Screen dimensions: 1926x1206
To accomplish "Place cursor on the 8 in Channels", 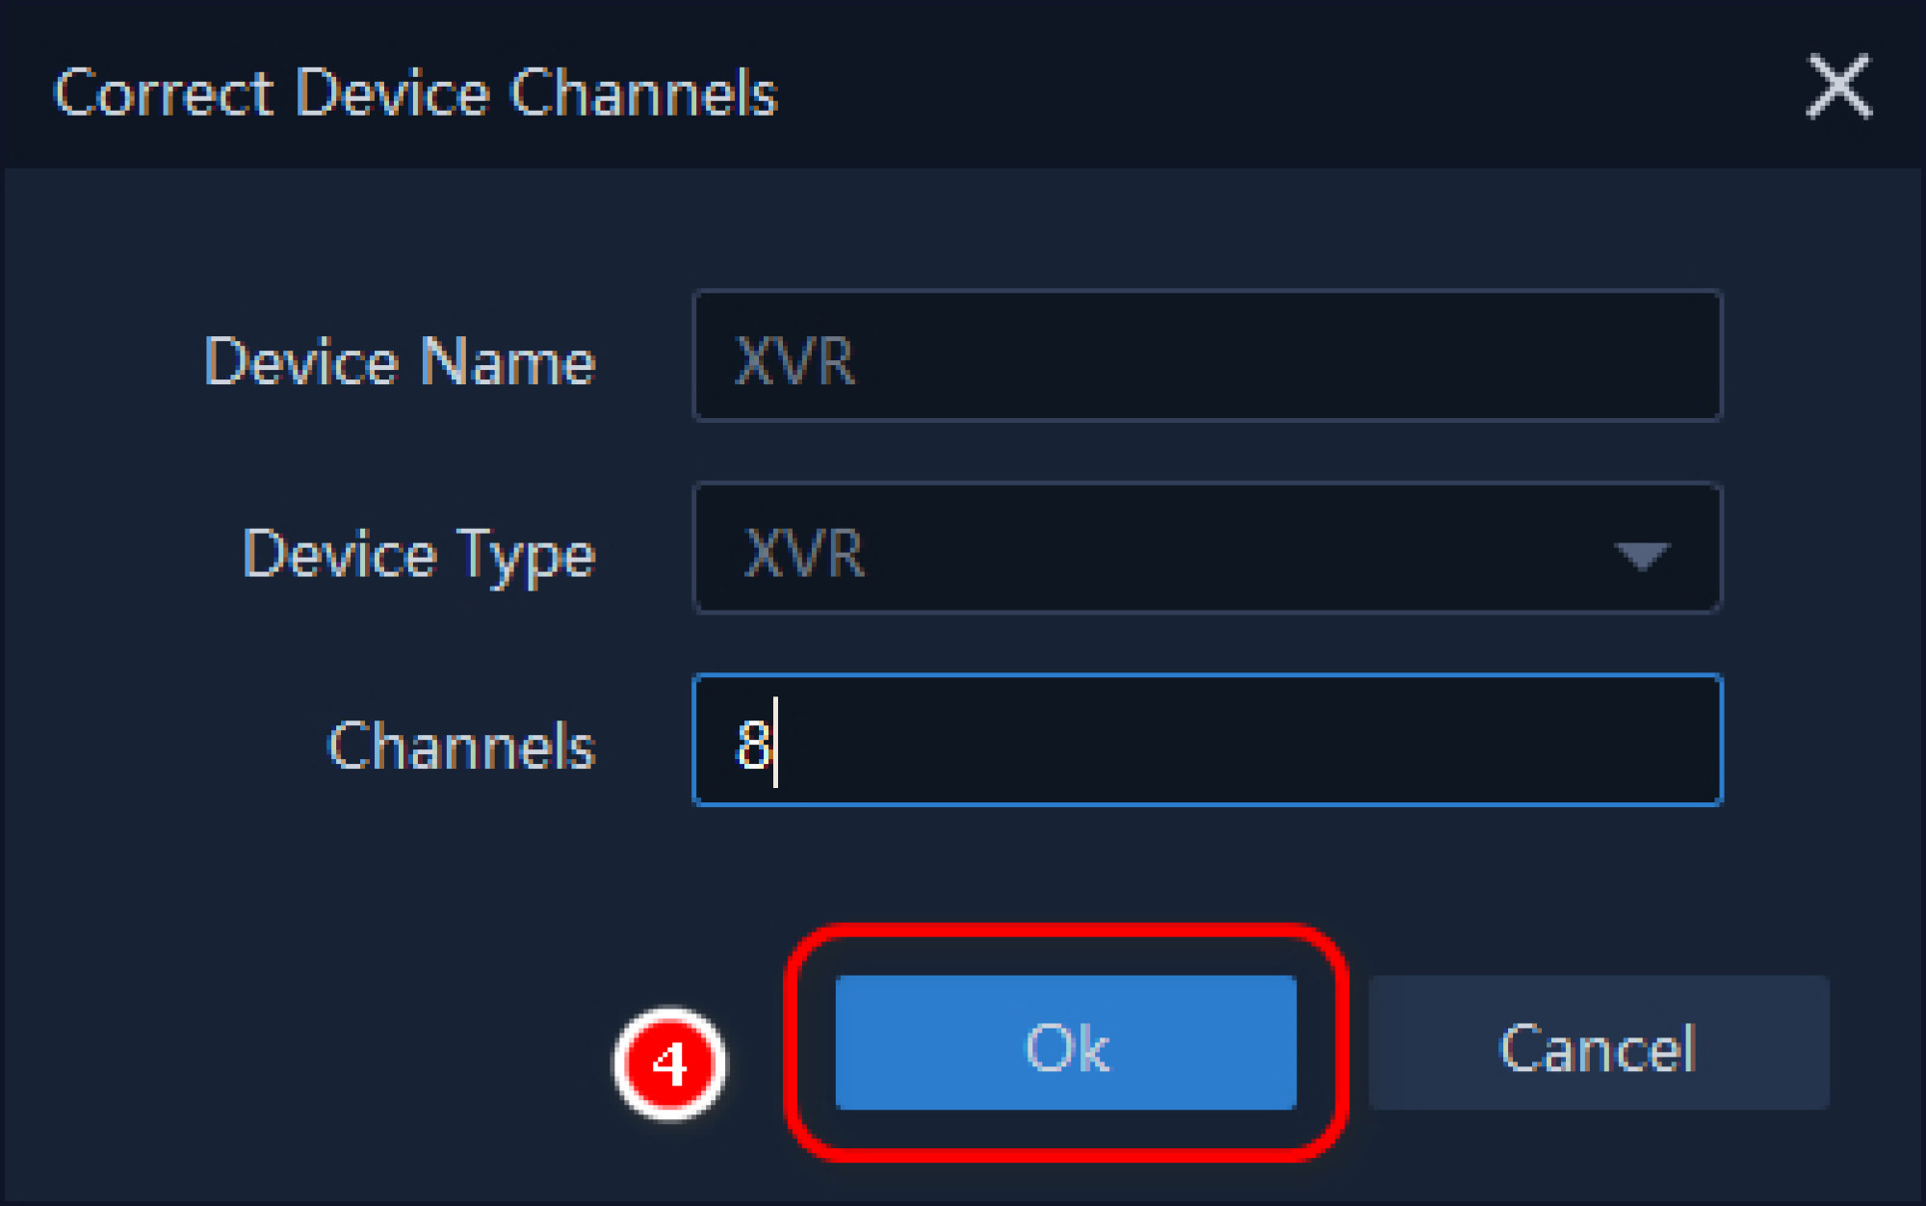I will [x=753, y=745].
